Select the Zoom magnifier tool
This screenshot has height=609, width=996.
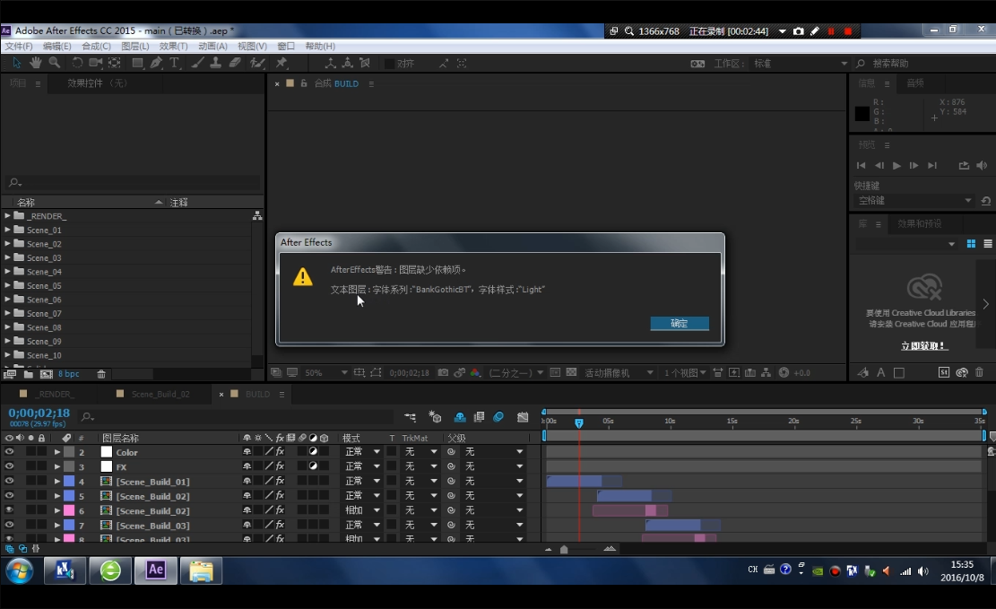(55, 63)
